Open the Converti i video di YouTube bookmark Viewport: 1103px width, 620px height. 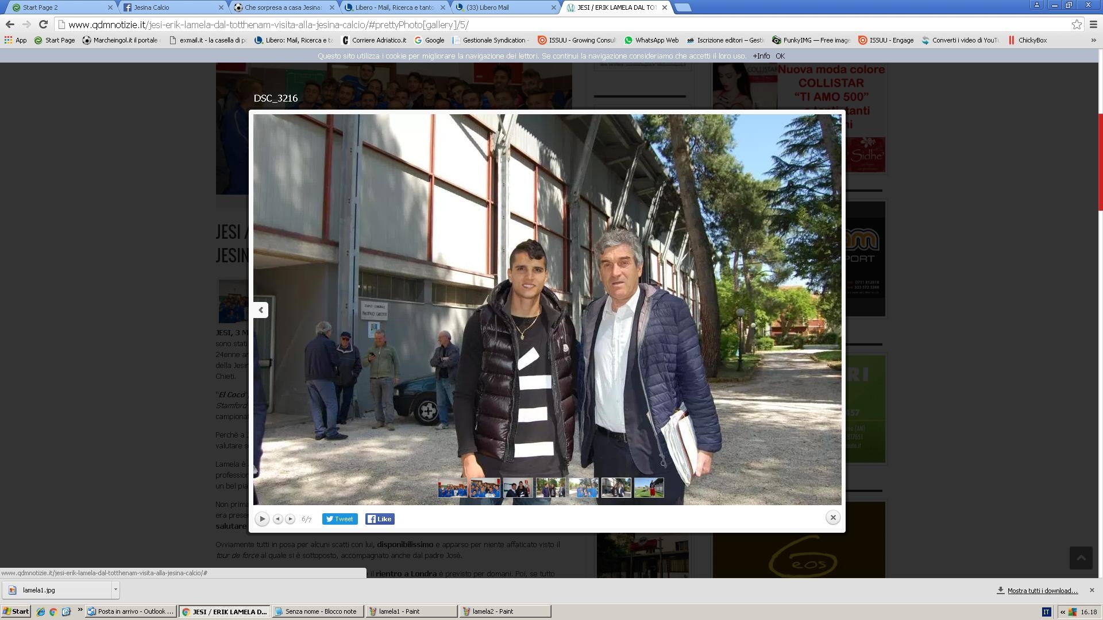pyautogui.click(x=961, y=40)
